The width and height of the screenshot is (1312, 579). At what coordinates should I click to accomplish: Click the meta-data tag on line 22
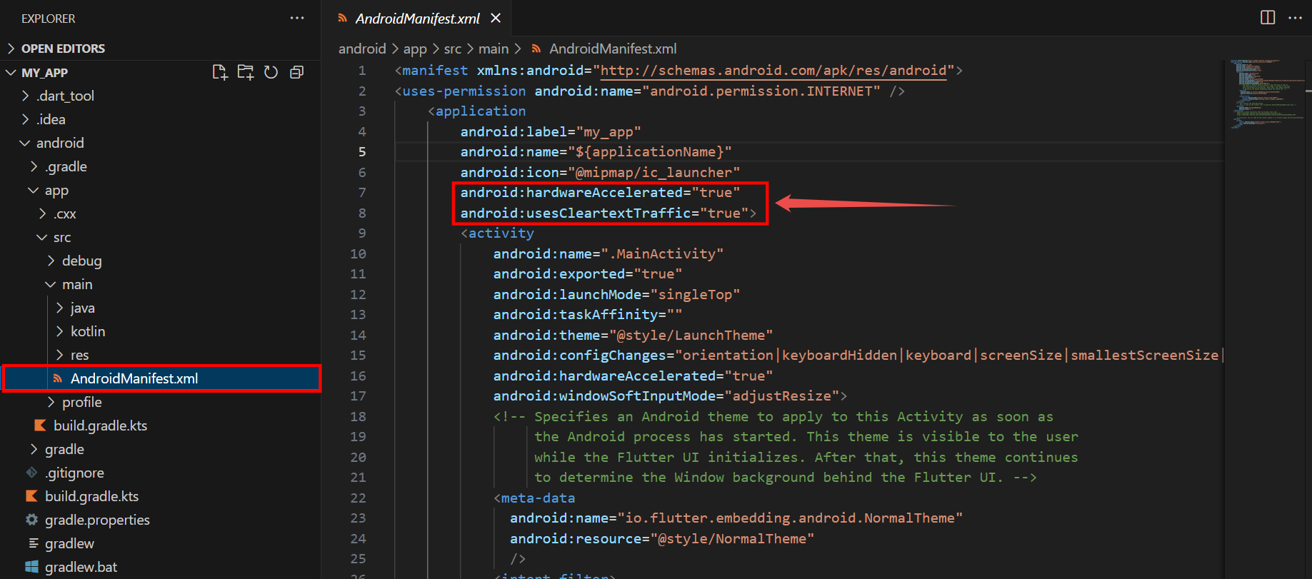(538, 498)
